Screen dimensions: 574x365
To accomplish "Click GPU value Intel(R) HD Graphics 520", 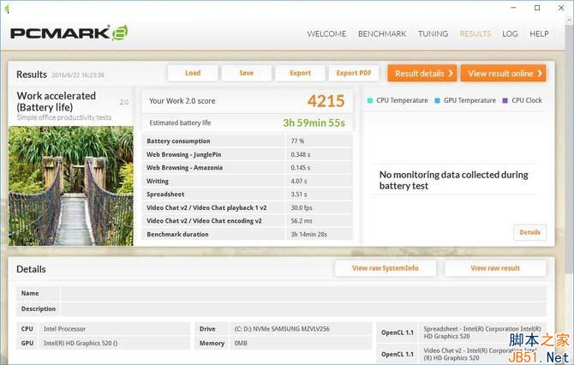I will 81,343.
